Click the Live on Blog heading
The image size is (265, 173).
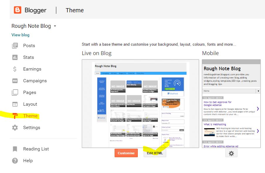click(x=97, y=53)
